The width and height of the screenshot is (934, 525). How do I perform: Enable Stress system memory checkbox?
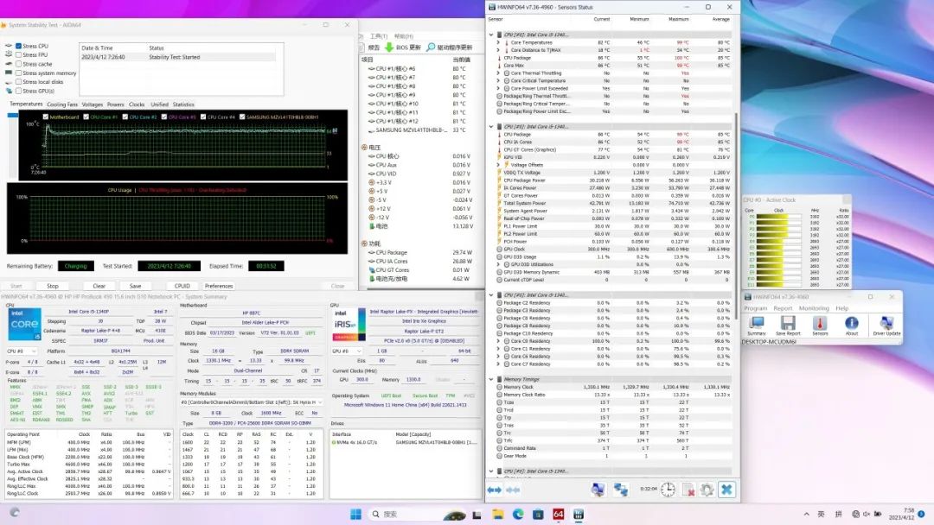click(18, 73)
